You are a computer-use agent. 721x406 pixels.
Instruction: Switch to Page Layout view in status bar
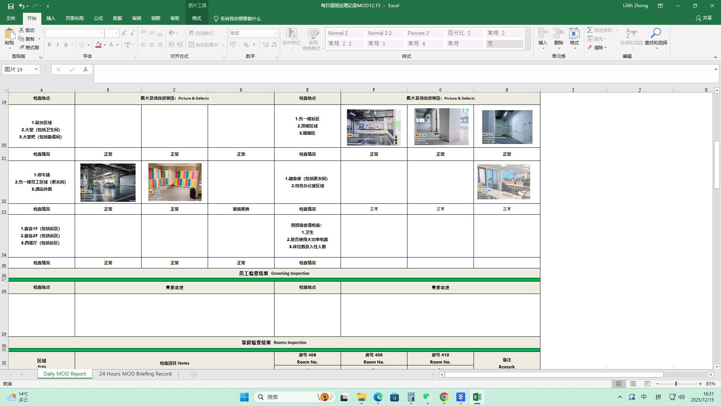pos(633,384)
